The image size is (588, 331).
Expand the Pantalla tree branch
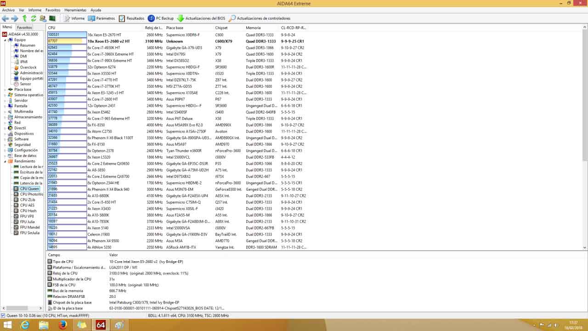(x=6, y=106)
